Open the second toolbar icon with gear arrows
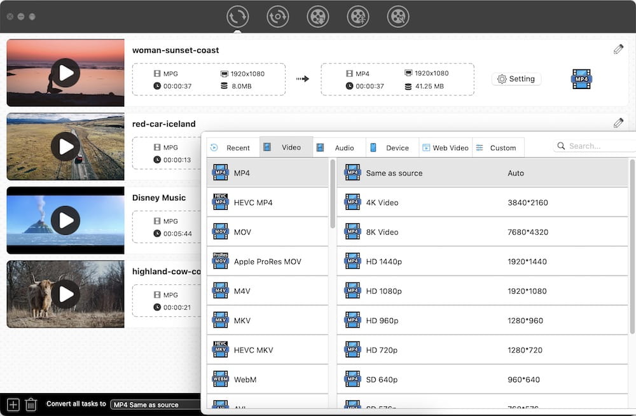The height and width of the screenshot is (416, 636). (277, 17)
